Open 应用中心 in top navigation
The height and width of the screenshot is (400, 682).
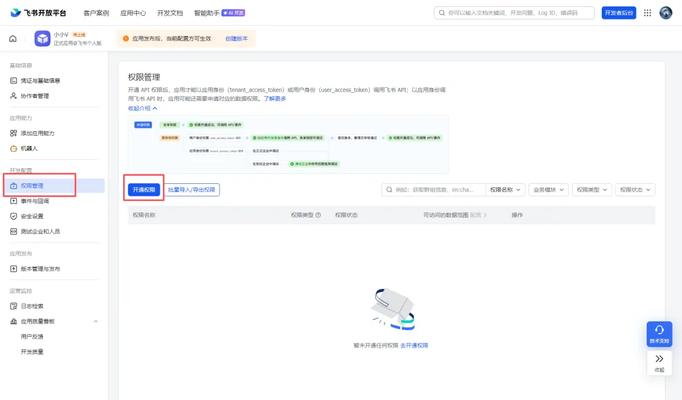point(133,13)
